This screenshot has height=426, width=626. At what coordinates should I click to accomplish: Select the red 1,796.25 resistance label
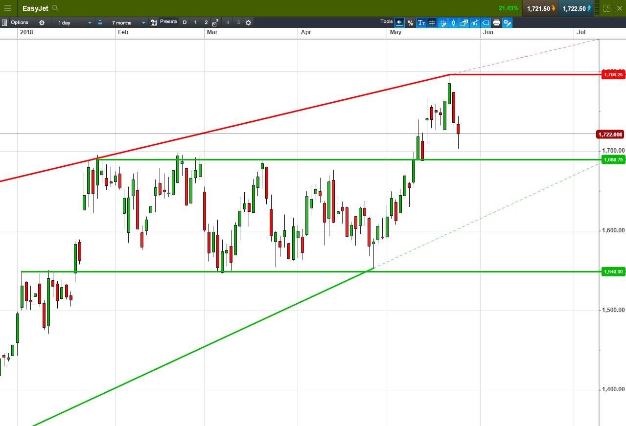pos(613,75)
